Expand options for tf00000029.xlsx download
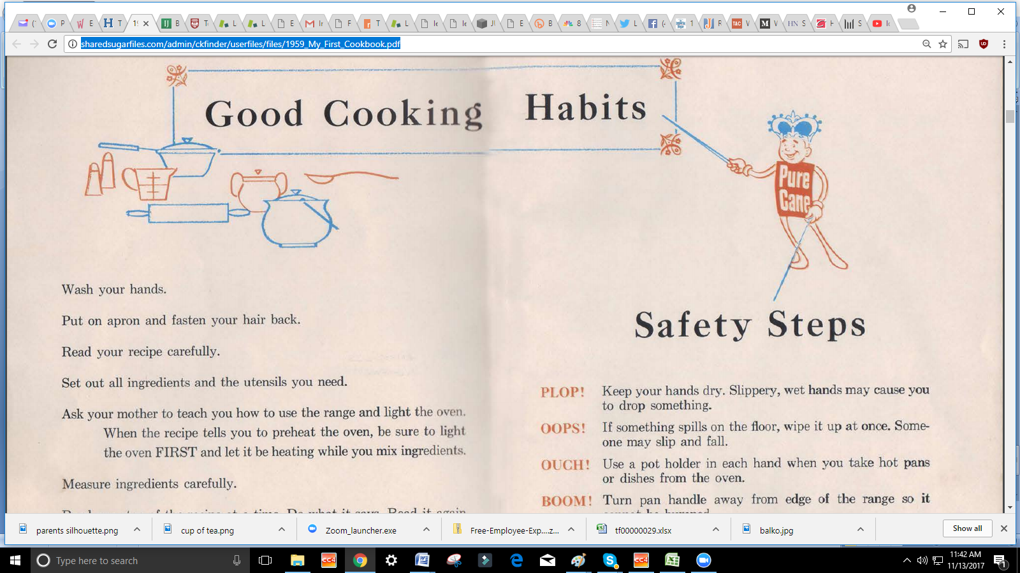This screenshot has width=1020, height=573. (x=716, y=530)
